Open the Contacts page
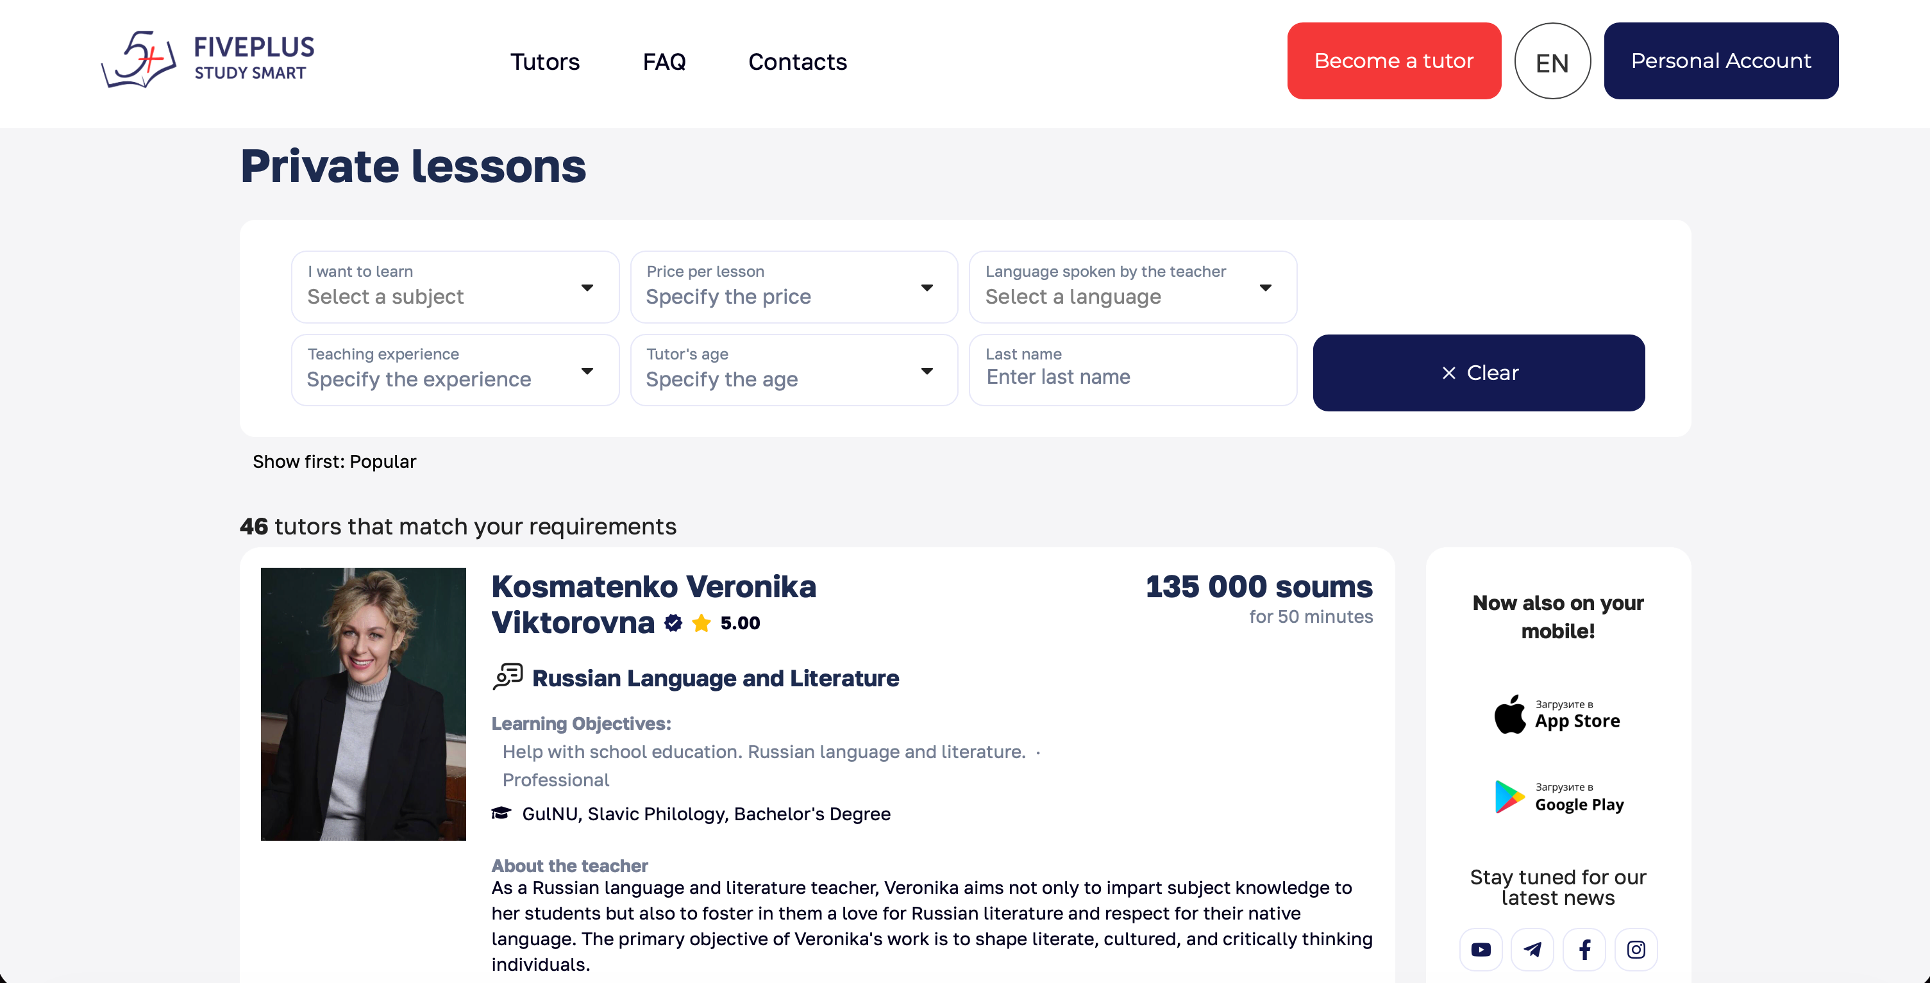The height and width of the screenshot is (983, 1930). (797, 62)
